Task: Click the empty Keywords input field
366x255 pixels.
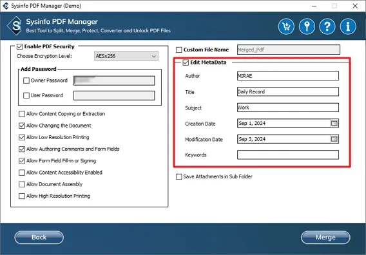Action: [x=288, y=155]
